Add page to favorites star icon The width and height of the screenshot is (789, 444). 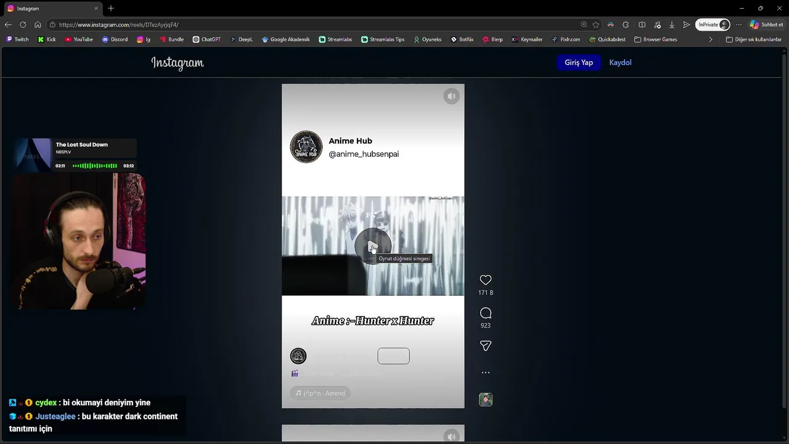tap(595, 25)
